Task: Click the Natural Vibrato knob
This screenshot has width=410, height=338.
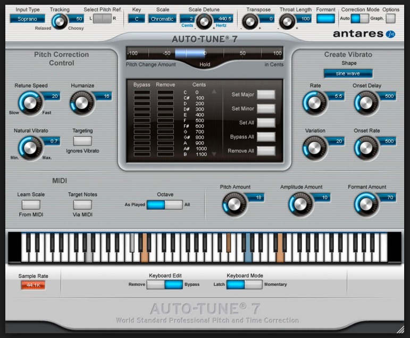Action: click(30, 148)
